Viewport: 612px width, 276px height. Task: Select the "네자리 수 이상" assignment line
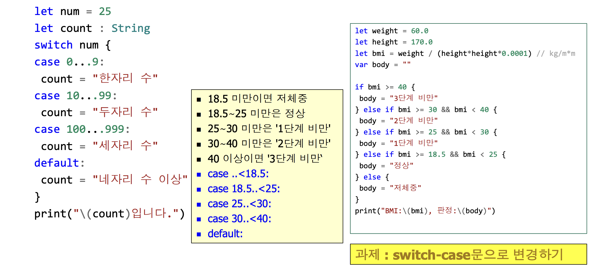[115, 180]
